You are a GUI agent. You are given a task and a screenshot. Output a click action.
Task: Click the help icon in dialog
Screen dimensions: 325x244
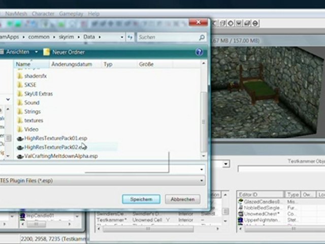pyautogui.click(x=200, y=52)
